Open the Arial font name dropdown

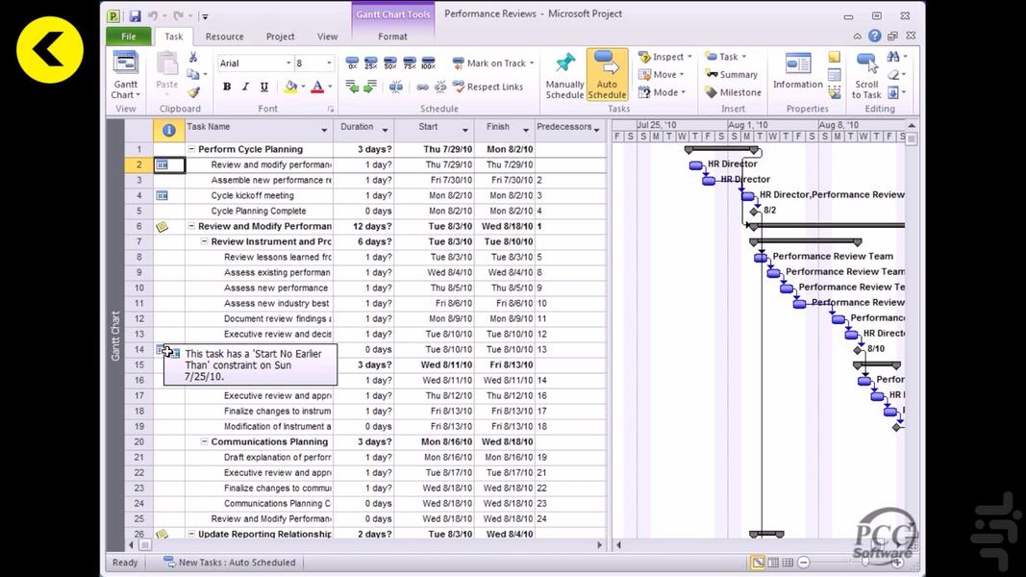point(288,63)
